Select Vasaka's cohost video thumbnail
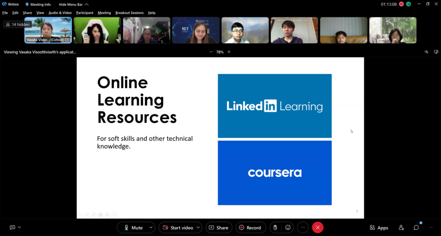This screenshot has width=441, height=236. pos(48,30)
